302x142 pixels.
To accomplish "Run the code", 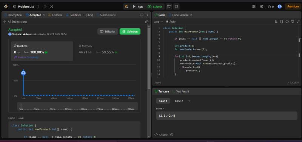I will (137, 6).
